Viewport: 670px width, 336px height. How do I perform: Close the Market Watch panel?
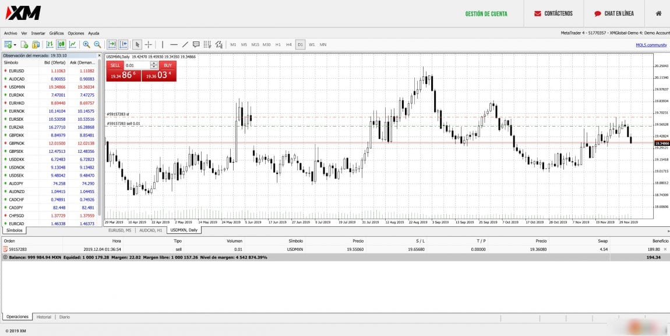[99, 55]
